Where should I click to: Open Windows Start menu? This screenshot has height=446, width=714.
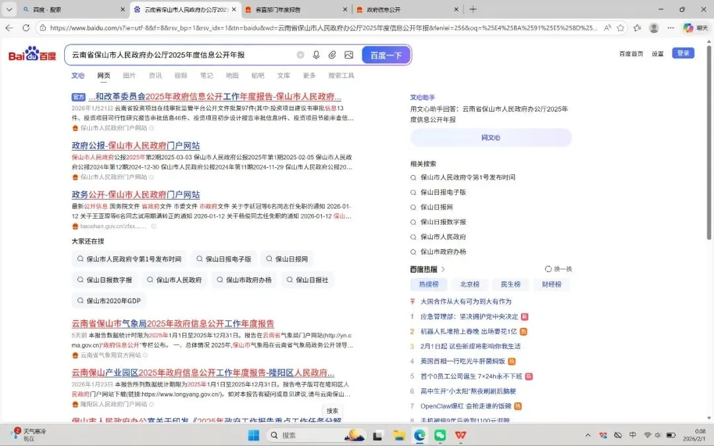click(x=254, y=435)
